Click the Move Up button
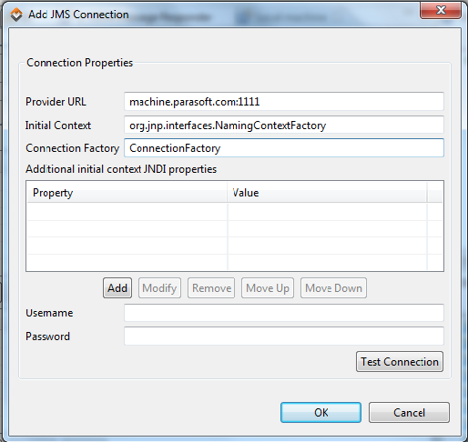Image resolution: width=468 pixels, height=442 pixels. (x=268, y=288)
